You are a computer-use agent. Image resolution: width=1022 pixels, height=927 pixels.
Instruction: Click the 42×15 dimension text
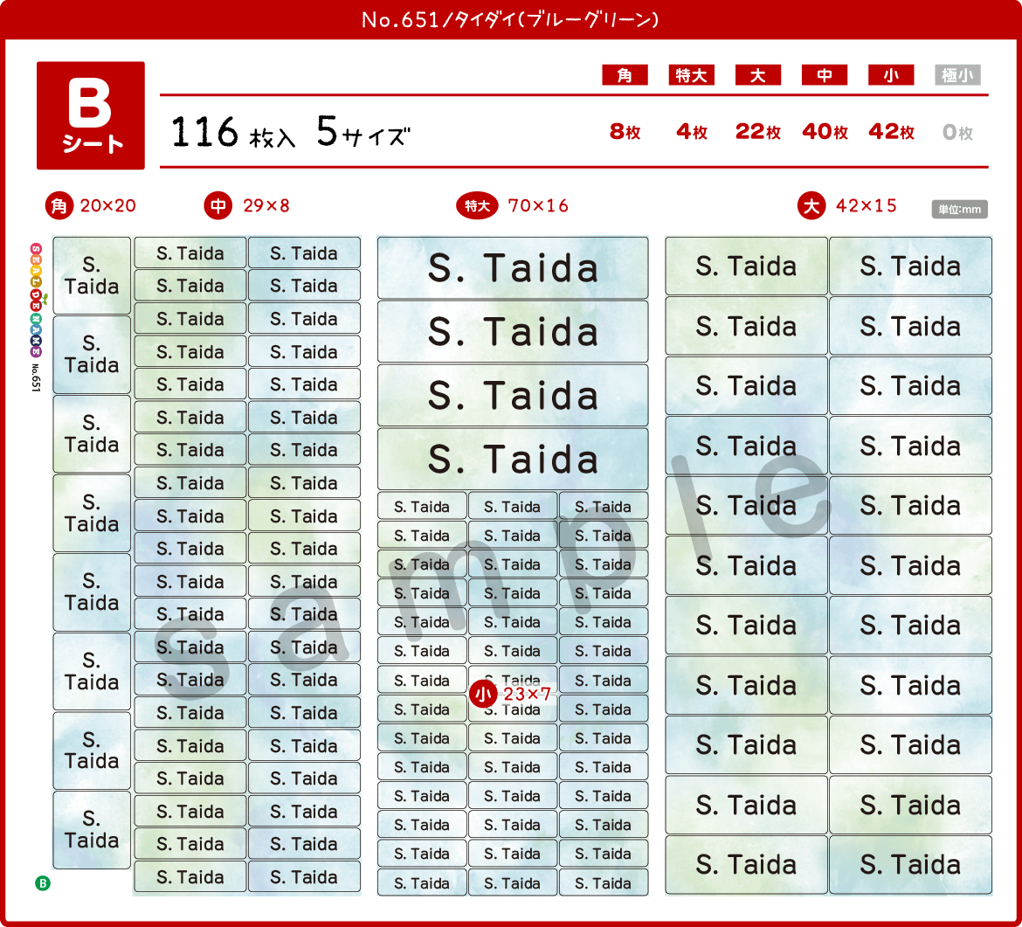[867, 206]
